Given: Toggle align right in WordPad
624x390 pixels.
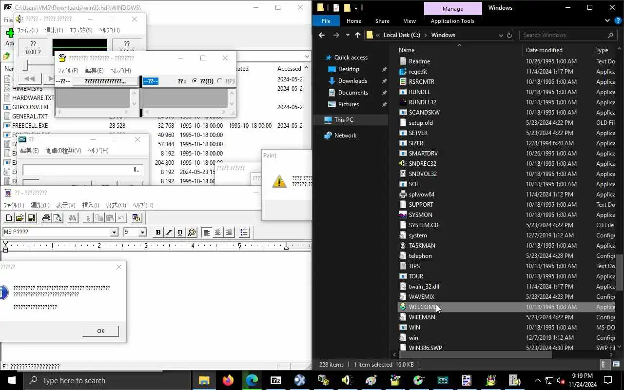Looking at the screenshot, I should pyautogui.click(x=229, y=233).
